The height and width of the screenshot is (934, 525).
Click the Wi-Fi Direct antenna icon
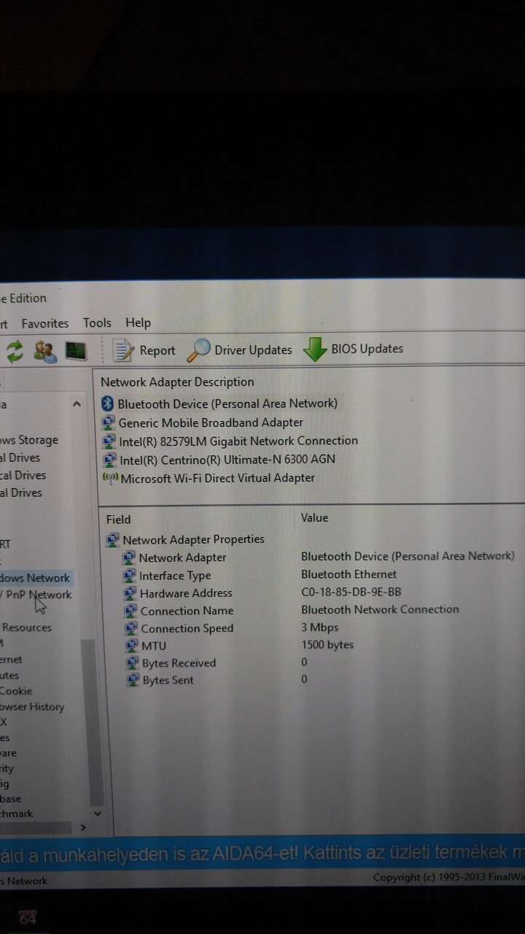[x=110, y=479]
